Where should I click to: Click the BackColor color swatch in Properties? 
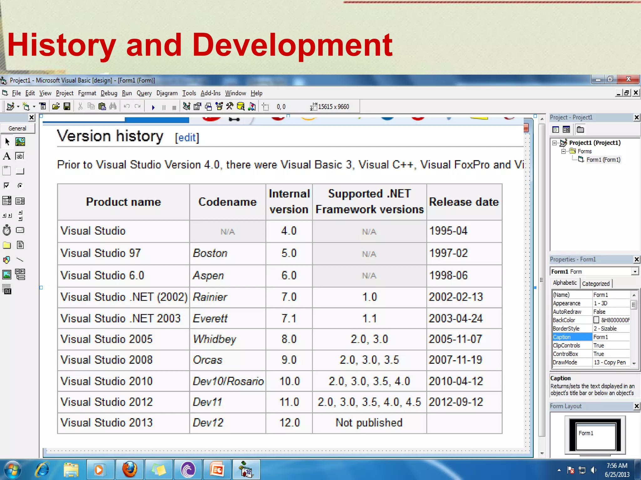596,320
